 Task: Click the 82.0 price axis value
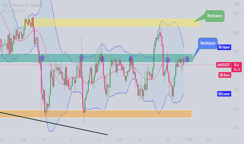click(x=236, y=14)
